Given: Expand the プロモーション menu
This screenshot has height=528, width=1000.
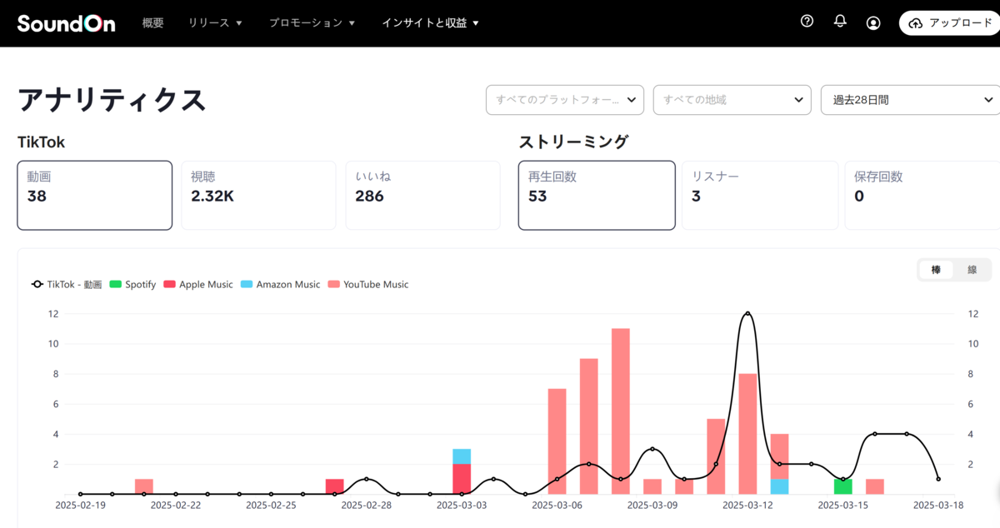Looking at the screenshot, I should (312, 23).
